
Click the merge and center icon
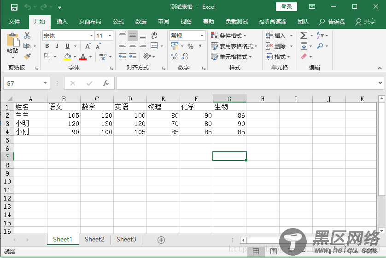point(154,46)
